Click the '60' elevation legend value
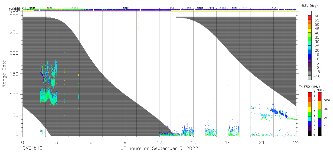Screen dimensions: 333x154 [317, 16]
